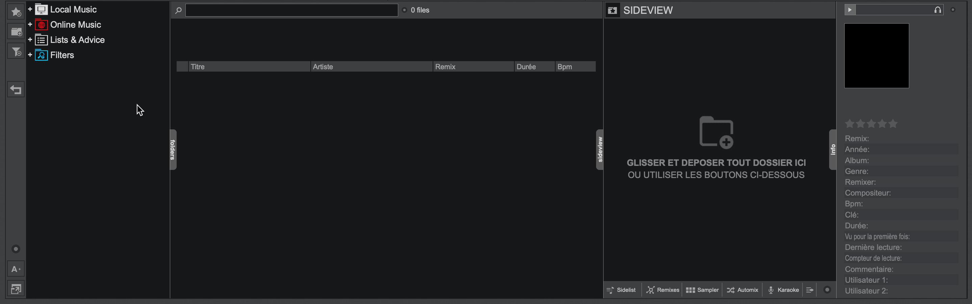Click the back arrow icon in sidebar
The height and width of the screenshot is (304, 972).
tap(16, 90)
